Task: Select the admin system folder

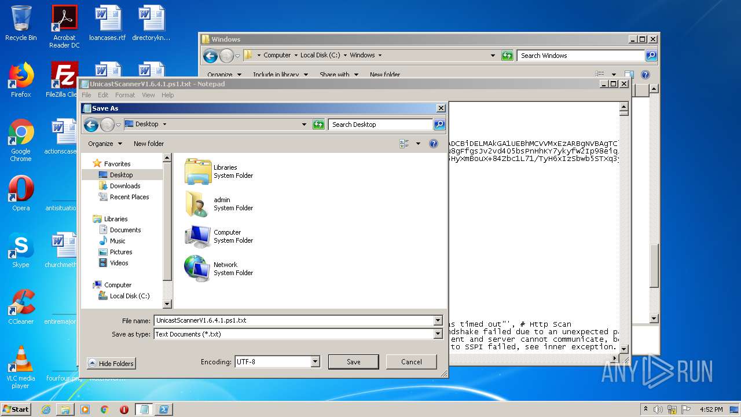Action: click(x=219, y=204)
